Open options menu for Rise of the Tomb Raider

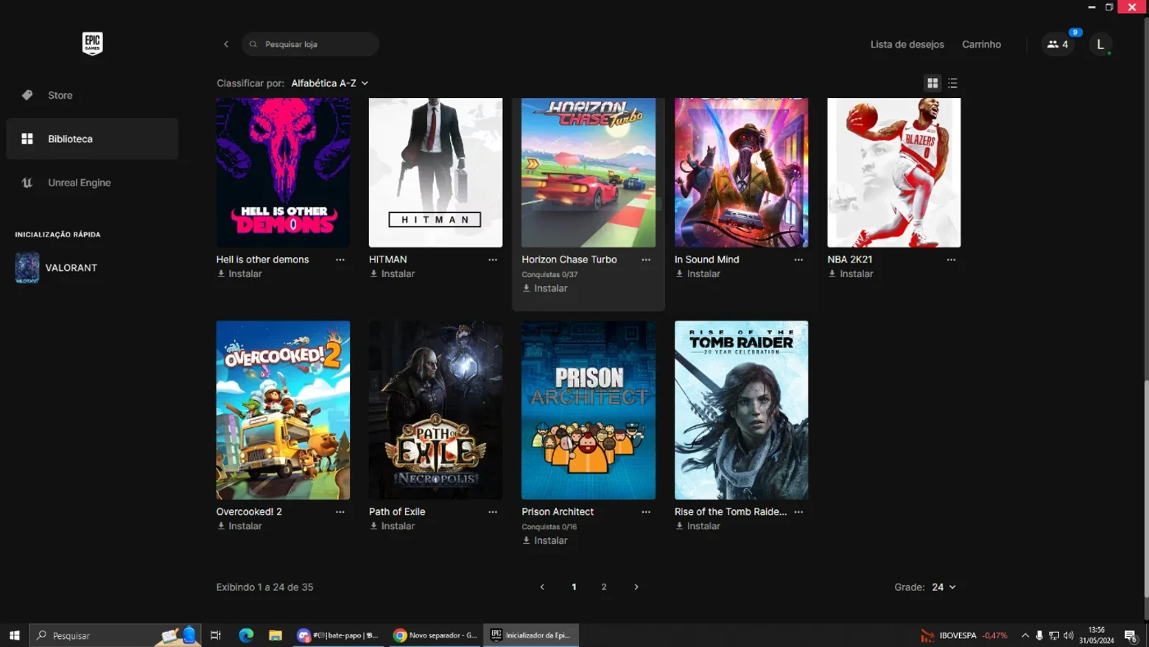(798, 511)
